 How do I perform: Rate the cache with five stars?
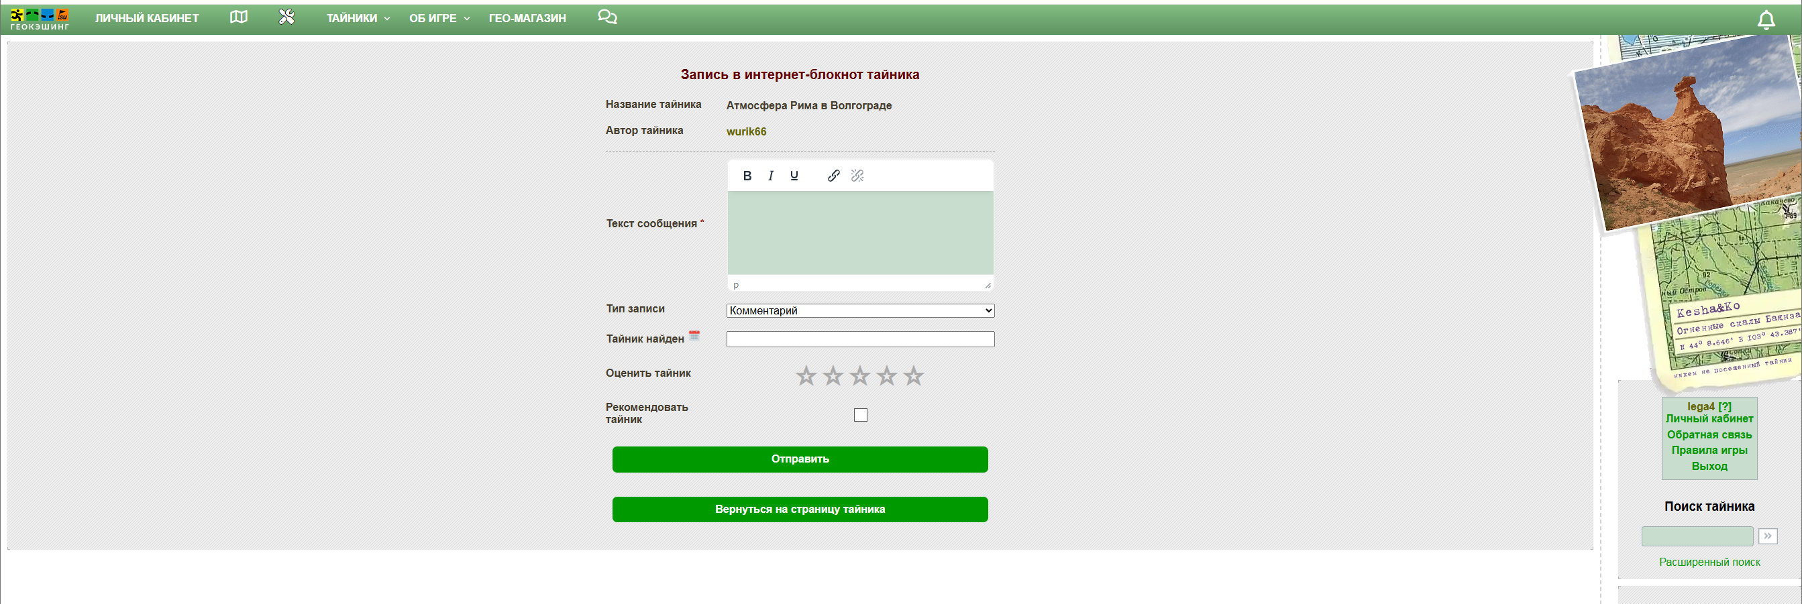[x=913, y=376]
